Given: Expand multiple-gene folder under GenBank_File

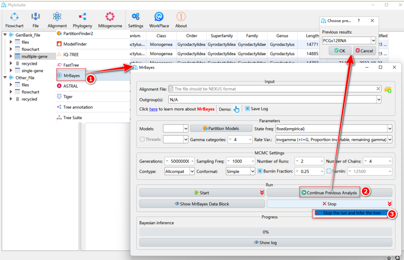Looking at the screenshot, I should 11,56.
